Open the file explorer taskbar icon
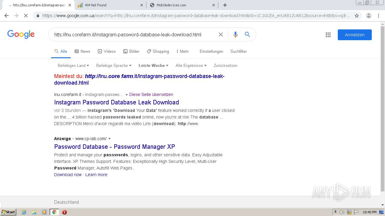Screen dimensions: 385x216 pos(34,212)
